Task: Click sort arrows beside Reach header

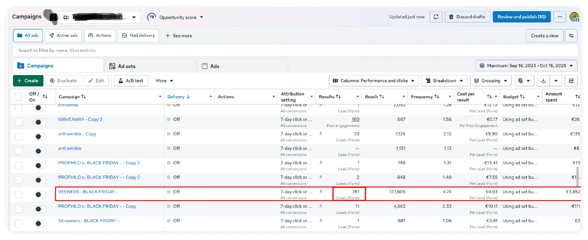Action: pos(382,97)
